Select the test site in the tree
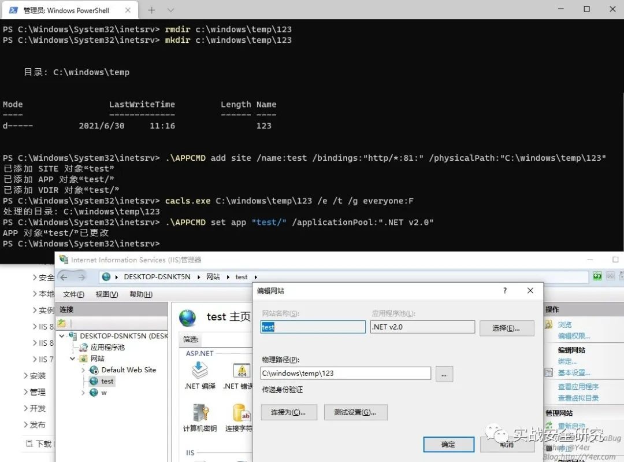 (x=107, y=381)
